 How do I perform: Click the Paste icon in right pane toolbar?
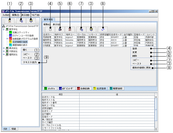[91, 29]
